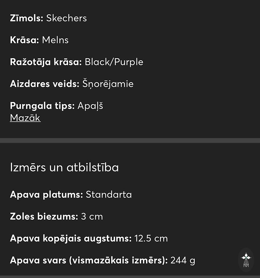Click the "Zoles biezums:" label
The height and width of the screenshot is (278, 260).
click(44, 217)
